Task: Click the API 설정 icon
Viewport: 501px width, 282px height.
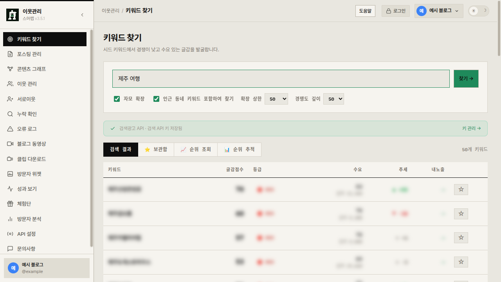Action: pos(10,234)
